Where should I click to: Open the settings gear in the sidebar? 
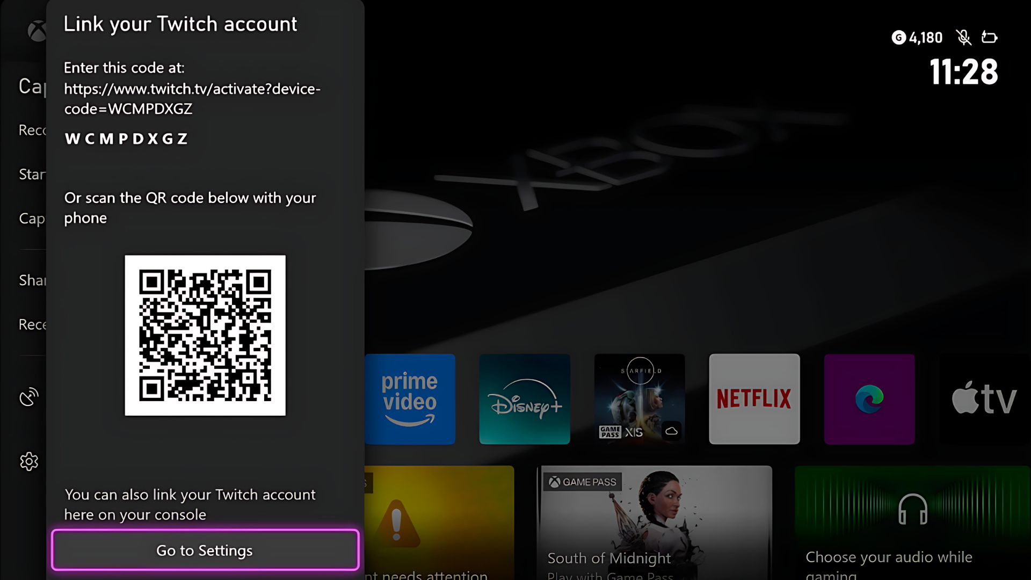pyautogui.click(x=29, y=461)
